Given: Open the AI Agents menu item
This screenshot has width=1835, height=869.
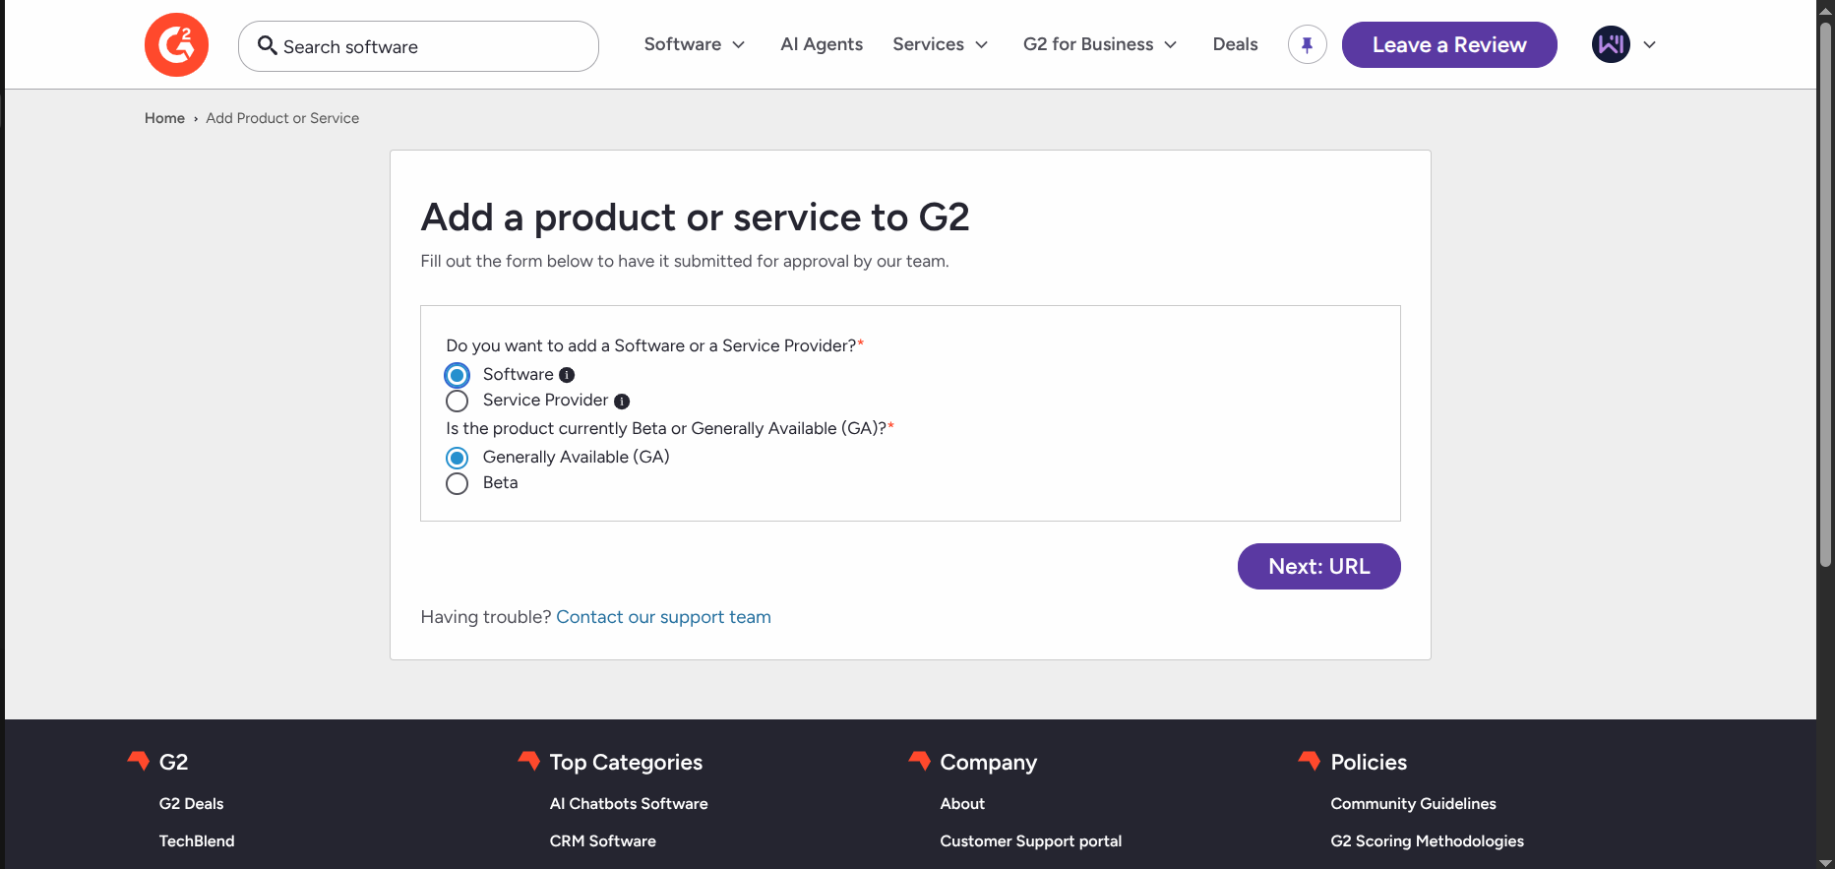Looking at the screenshot, I should (x=822, y=44).
